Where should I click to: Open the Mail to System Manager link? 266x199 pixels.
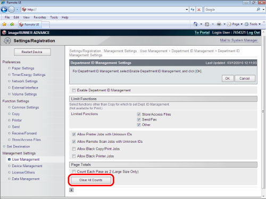[238, 40]
